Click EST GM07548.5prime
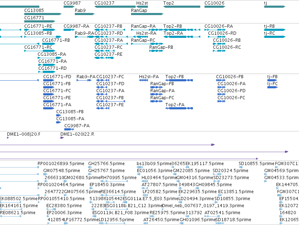Screen dimensions: 299x225 coord(61,171)
